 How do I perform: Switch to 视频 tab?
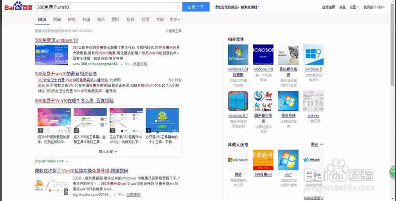[x=131, y=19]
